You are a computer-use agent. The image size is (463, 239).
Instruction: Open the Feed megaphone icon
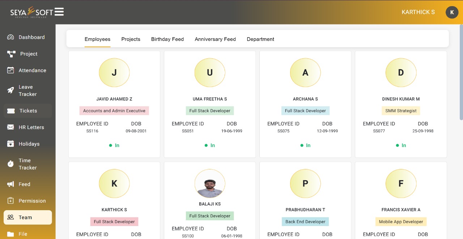point(10,184)
